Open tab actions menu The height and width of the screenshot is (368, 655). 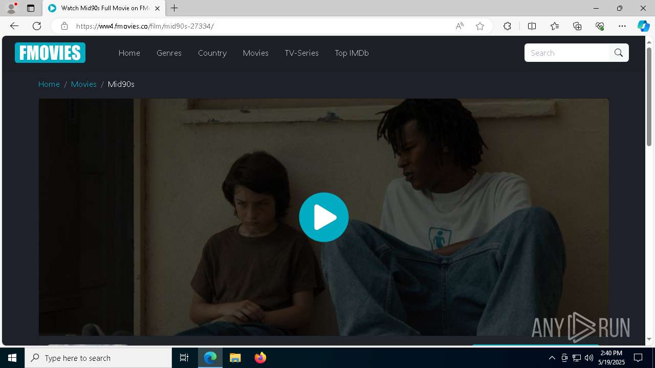[x=31, y=8]
